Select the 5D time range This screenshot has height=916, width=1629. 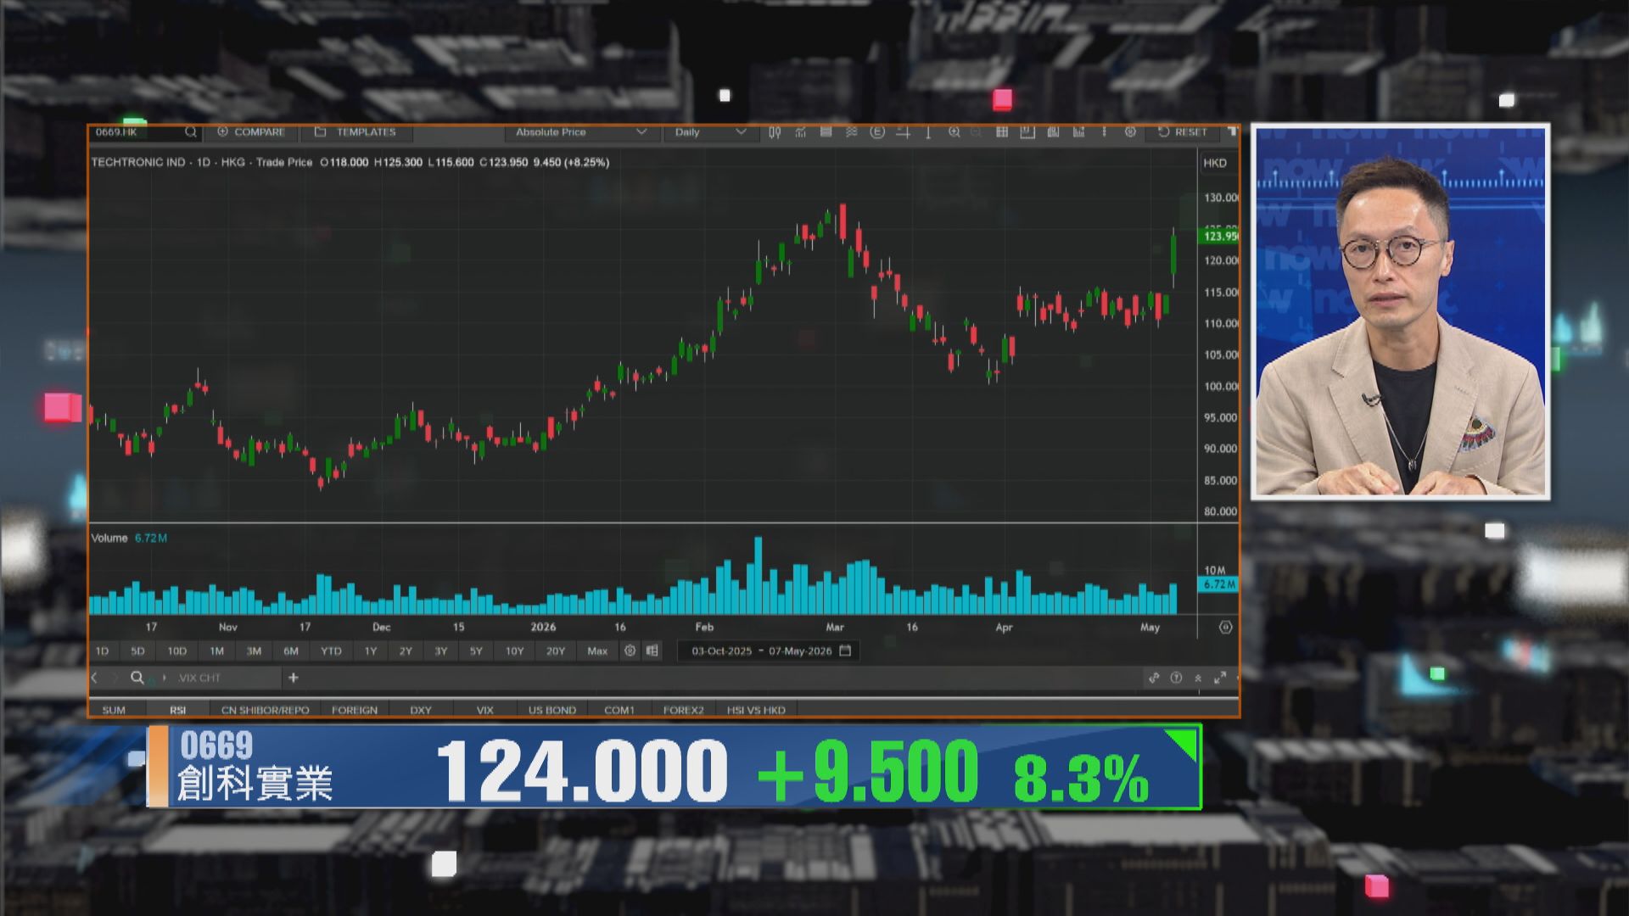(137, 651)
